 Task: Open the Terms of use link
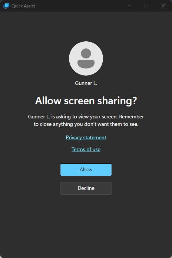click(86, 149)
